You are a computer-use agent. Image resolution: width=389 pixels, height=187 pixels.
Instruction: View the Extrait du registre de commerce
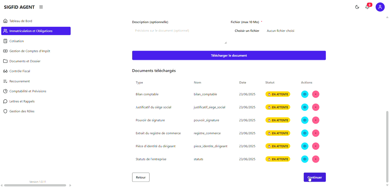(305, 133)
